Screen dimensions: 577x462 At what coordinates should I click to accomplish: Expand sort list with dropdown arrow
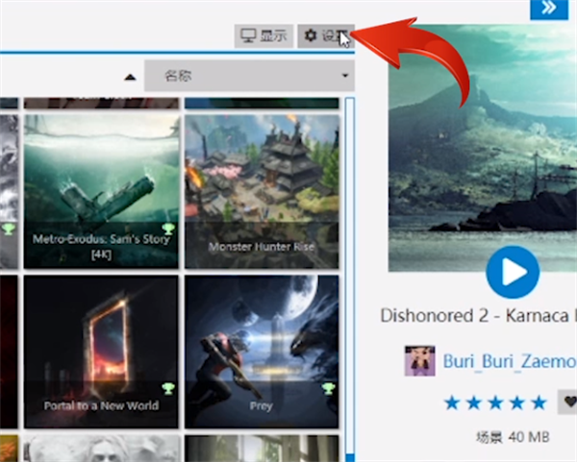click(x=343, y=77)
